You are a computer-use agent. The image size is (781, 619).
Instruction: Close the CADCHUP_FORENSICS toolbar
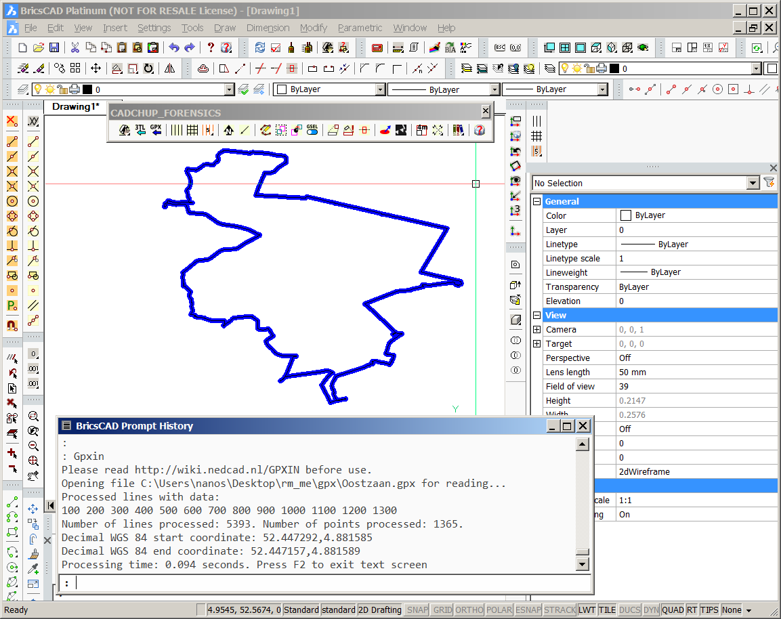pos(486,112)
